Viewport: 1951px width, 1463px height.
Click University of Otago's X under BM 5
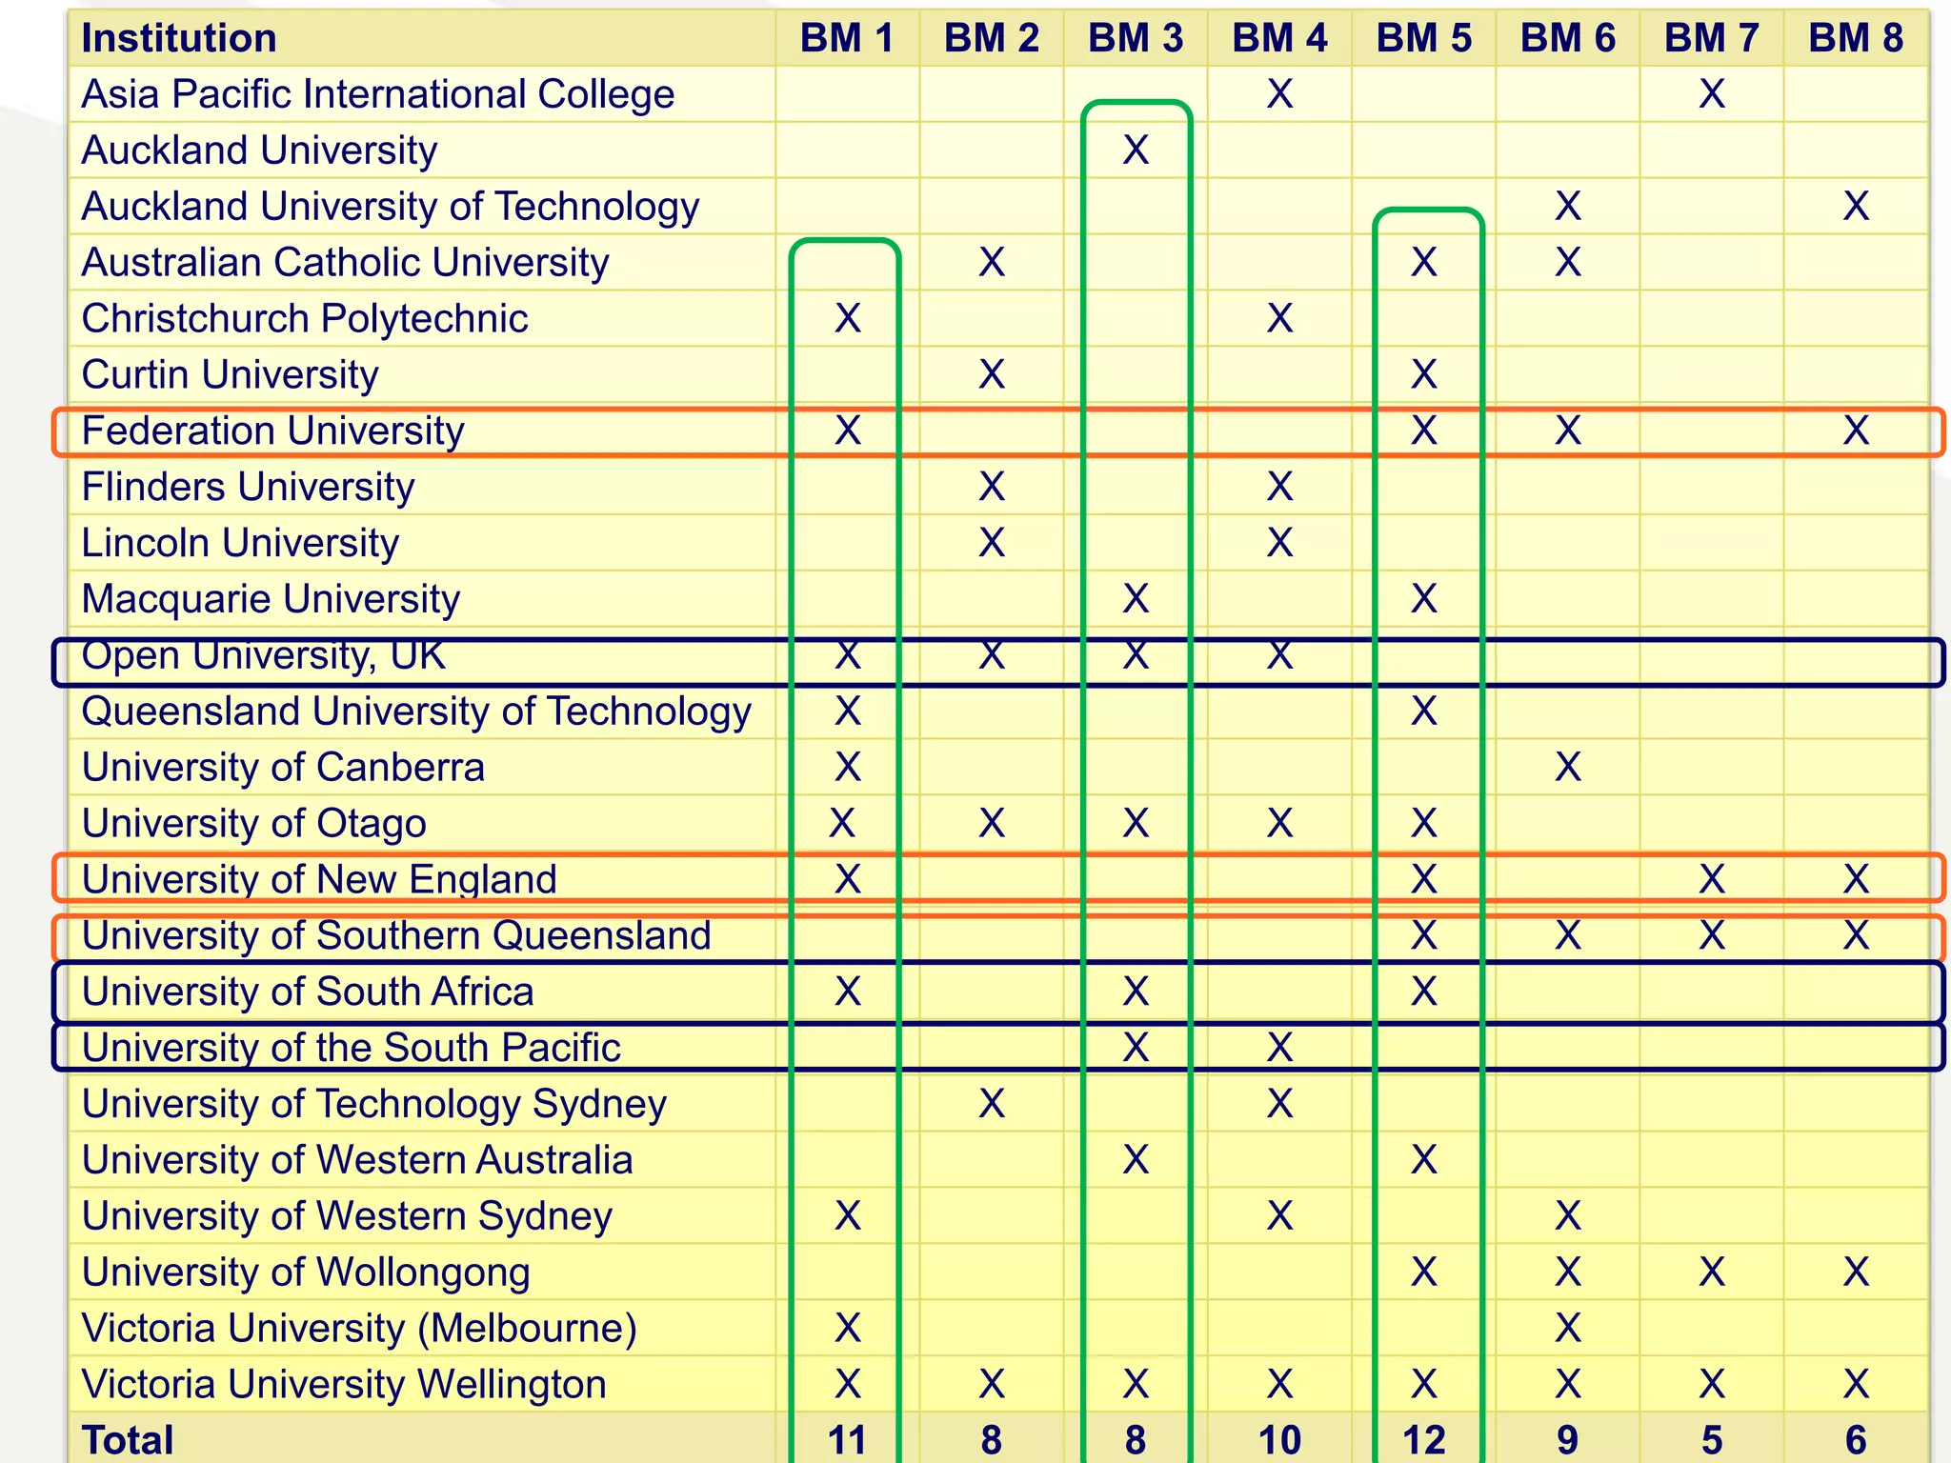coord(1423,823)
